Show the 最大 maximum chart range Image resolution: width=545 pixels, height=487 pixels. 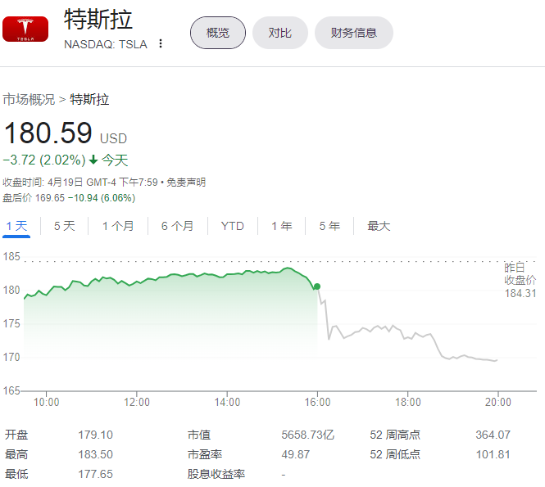[x=379, y=226]
